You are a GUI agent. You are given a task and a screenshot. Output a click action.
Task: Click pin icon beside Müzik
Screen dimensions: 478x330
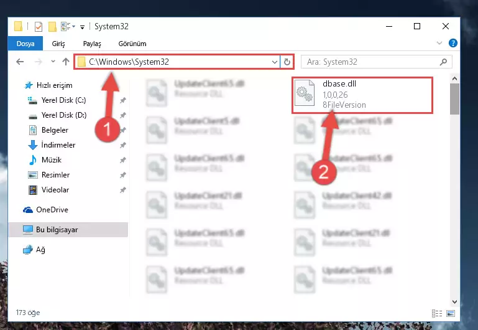pos(123,160)
